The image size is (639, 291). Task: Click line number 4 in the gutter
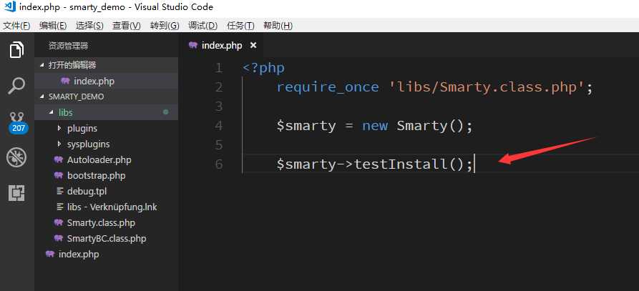tap(219, 126)
